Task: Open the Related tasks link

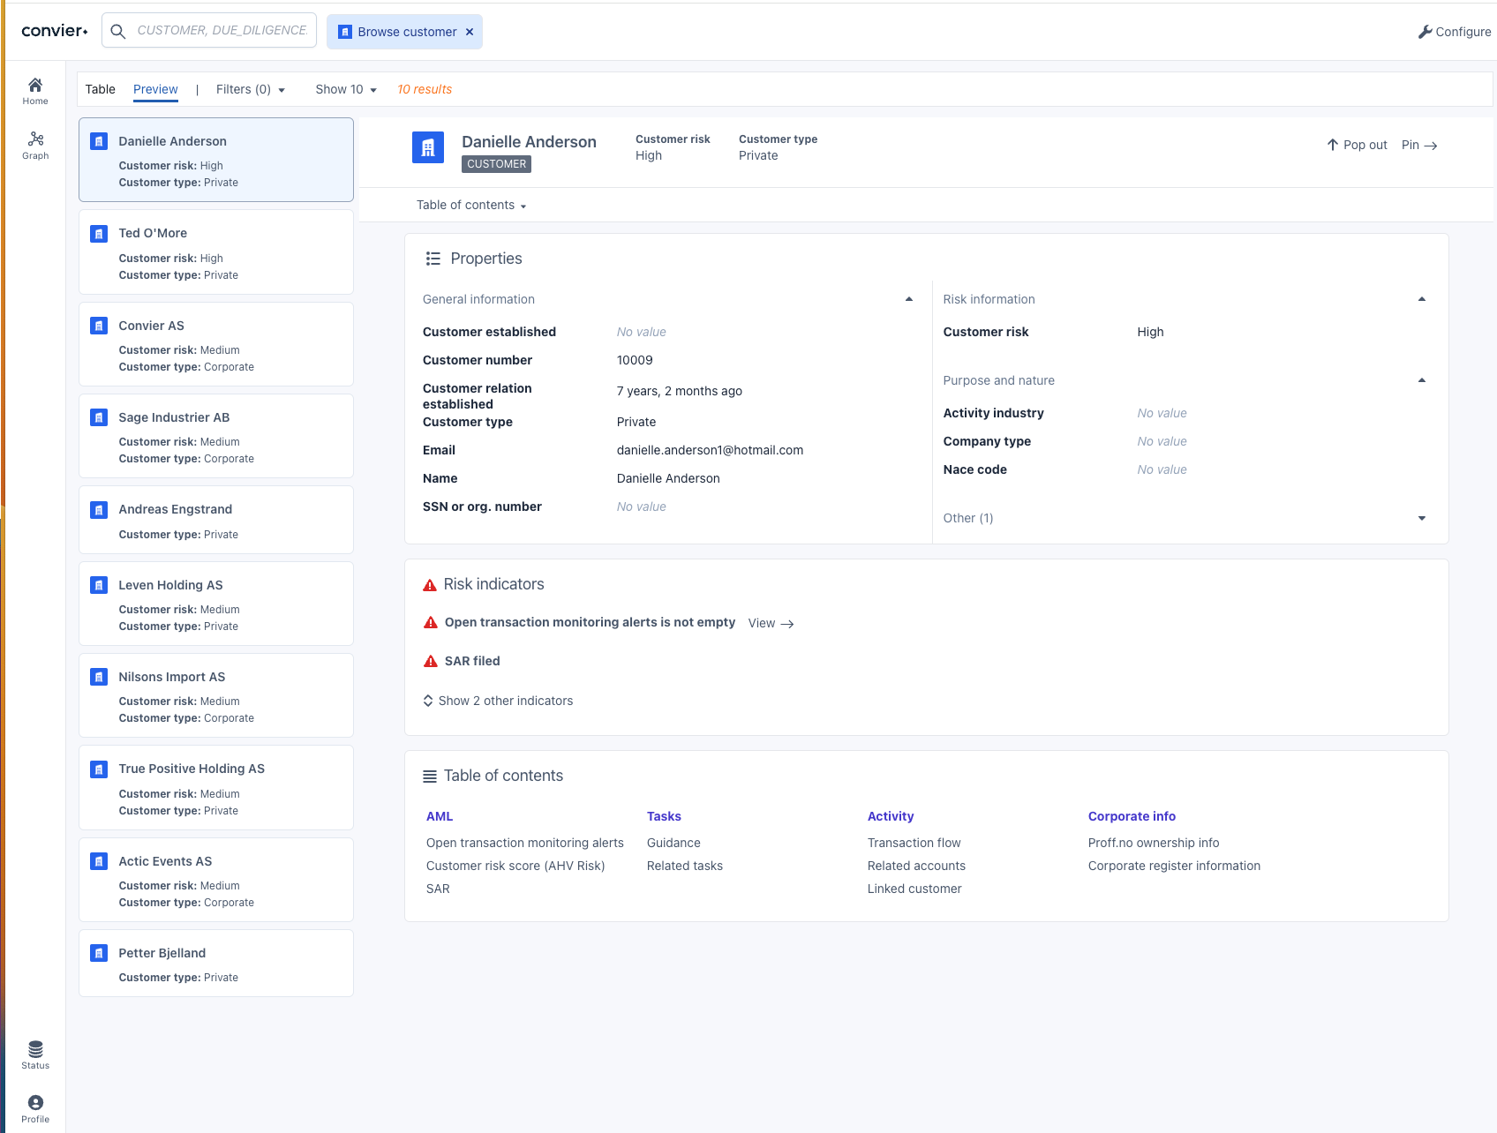Action: click(685, 866)
